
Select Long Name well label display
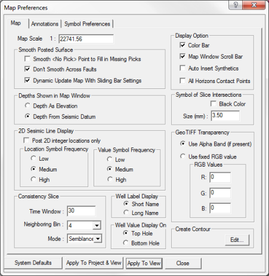(126, 213)
